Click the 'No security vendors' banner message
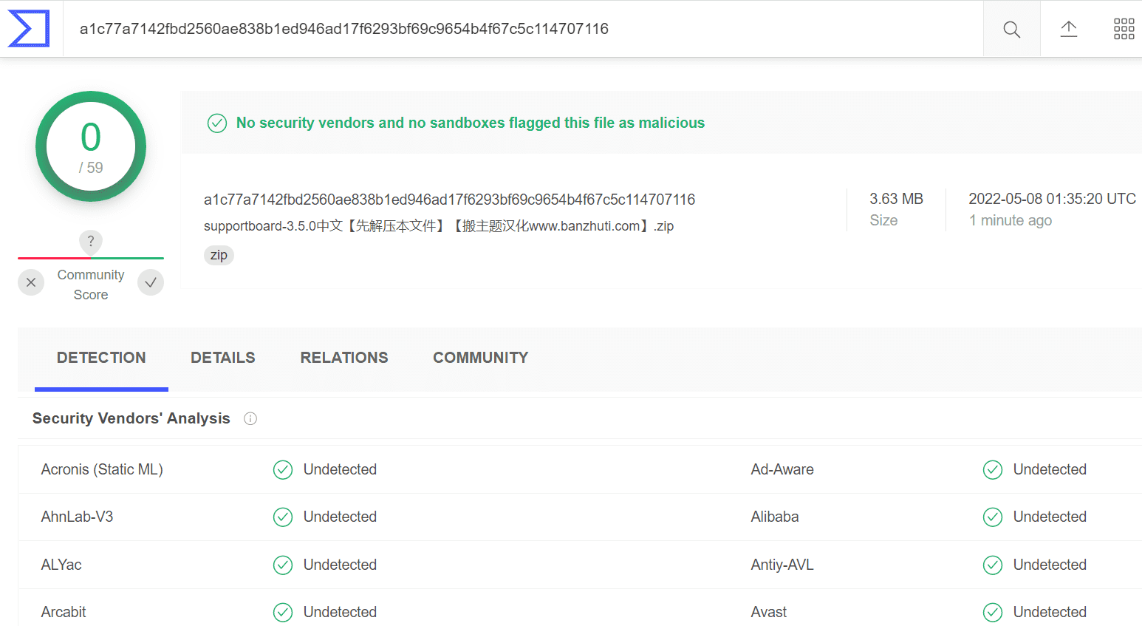Viewport: 1142px width, 626px height. click(x=471, y=123)
